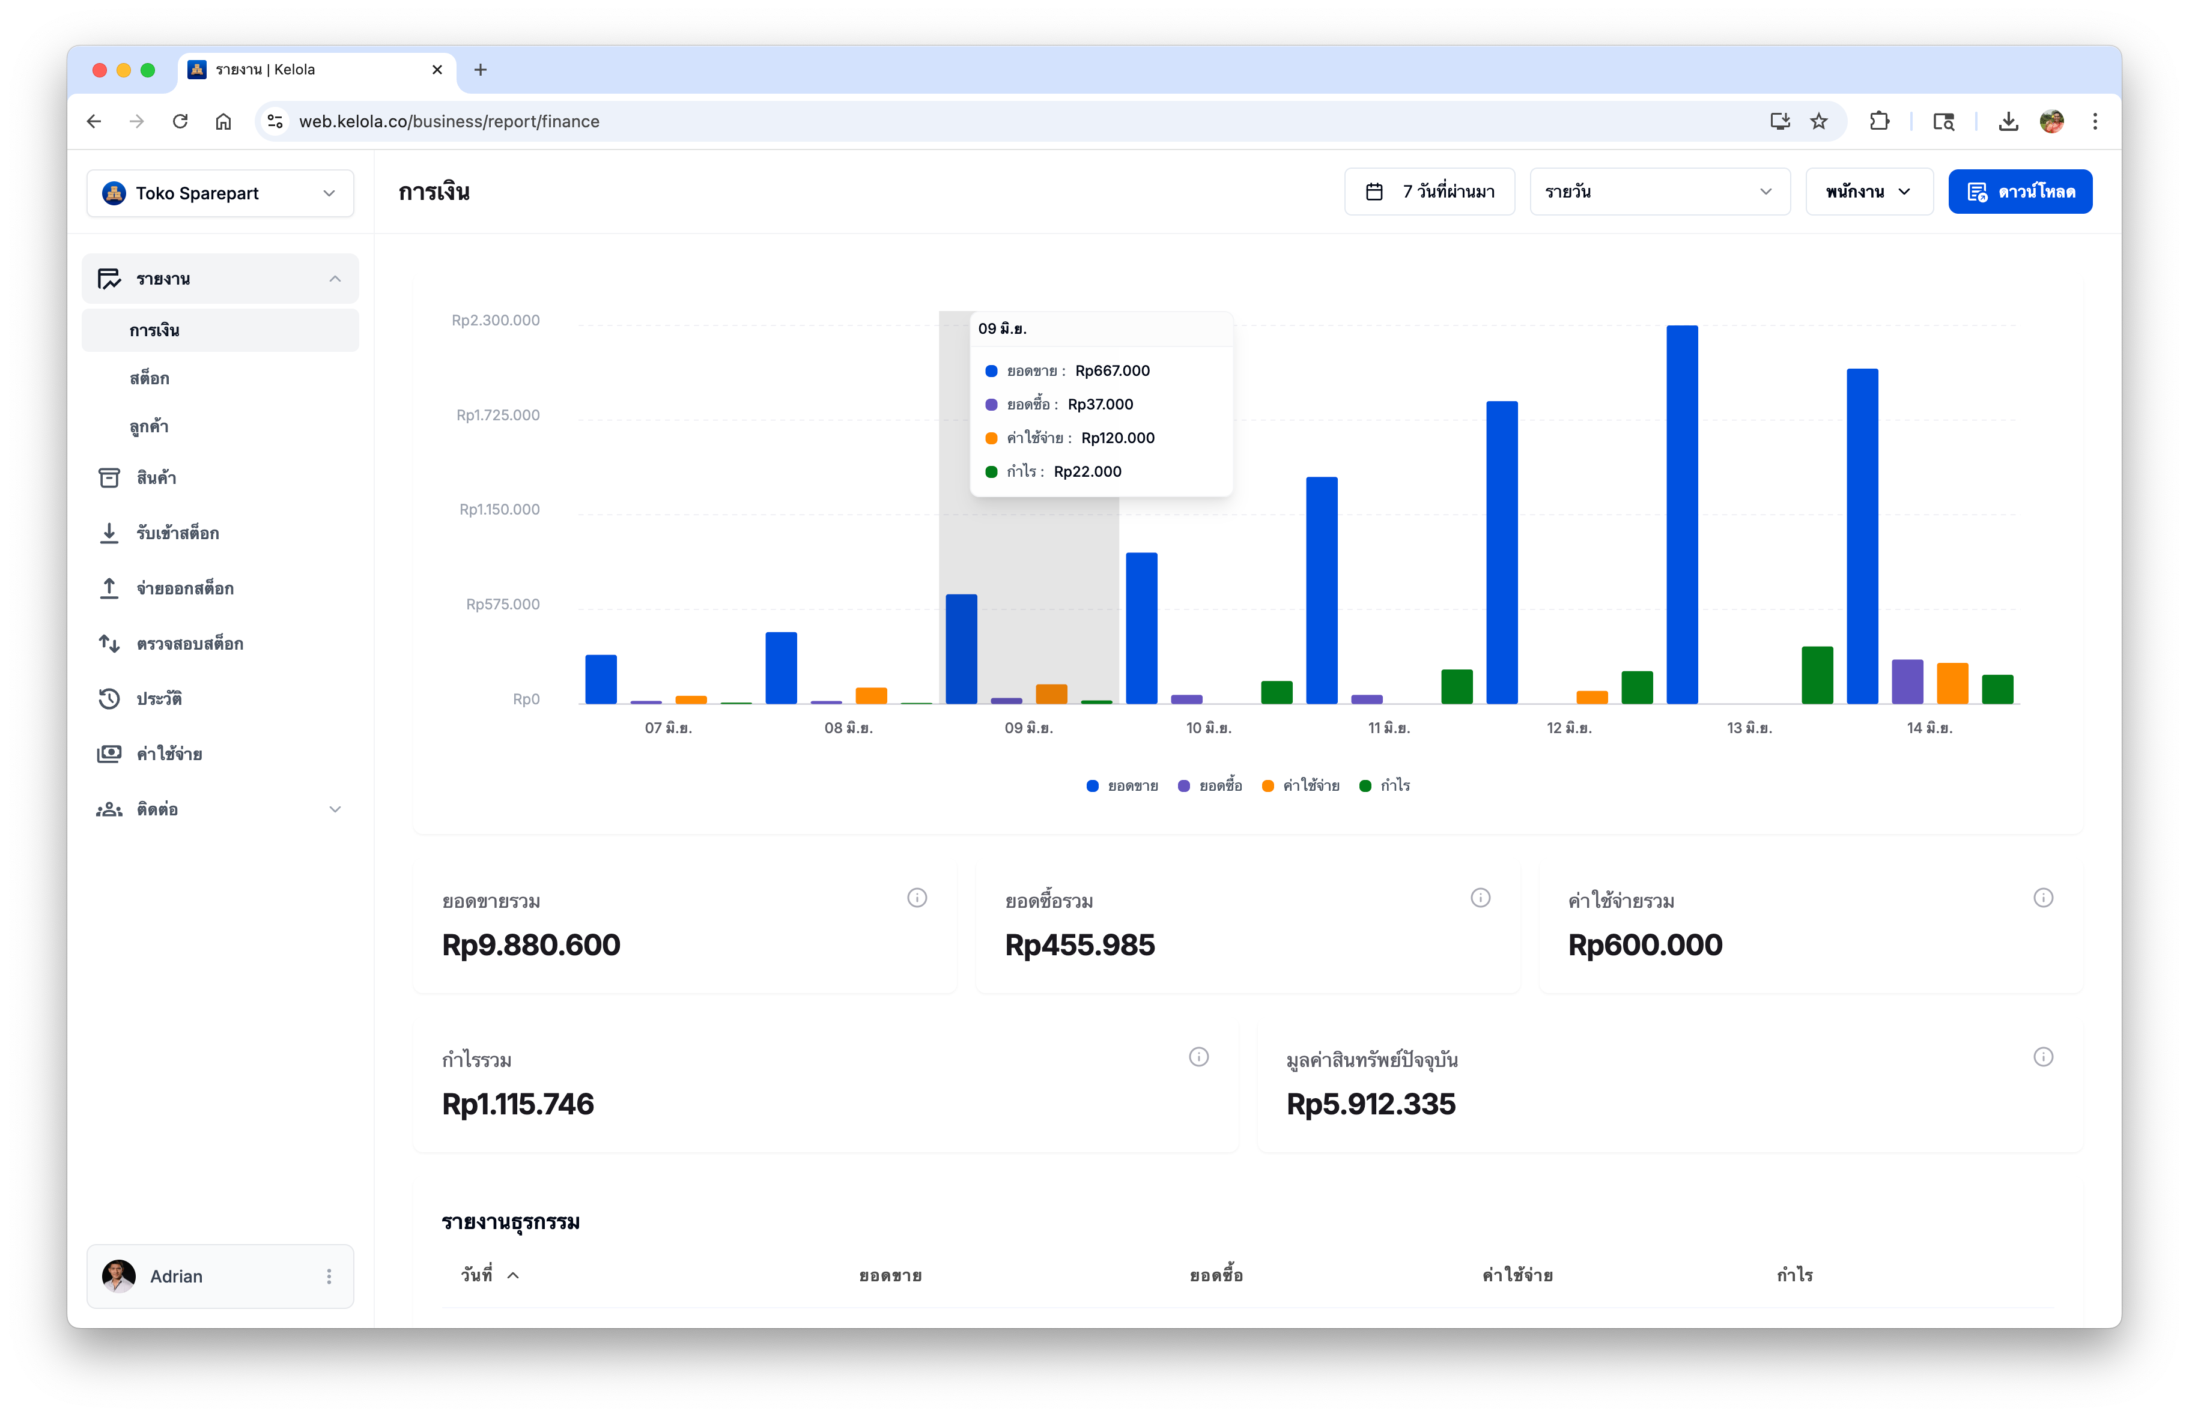
Task: Open รายวัน interval dropdown
Action: click(x=1659, y=192)
